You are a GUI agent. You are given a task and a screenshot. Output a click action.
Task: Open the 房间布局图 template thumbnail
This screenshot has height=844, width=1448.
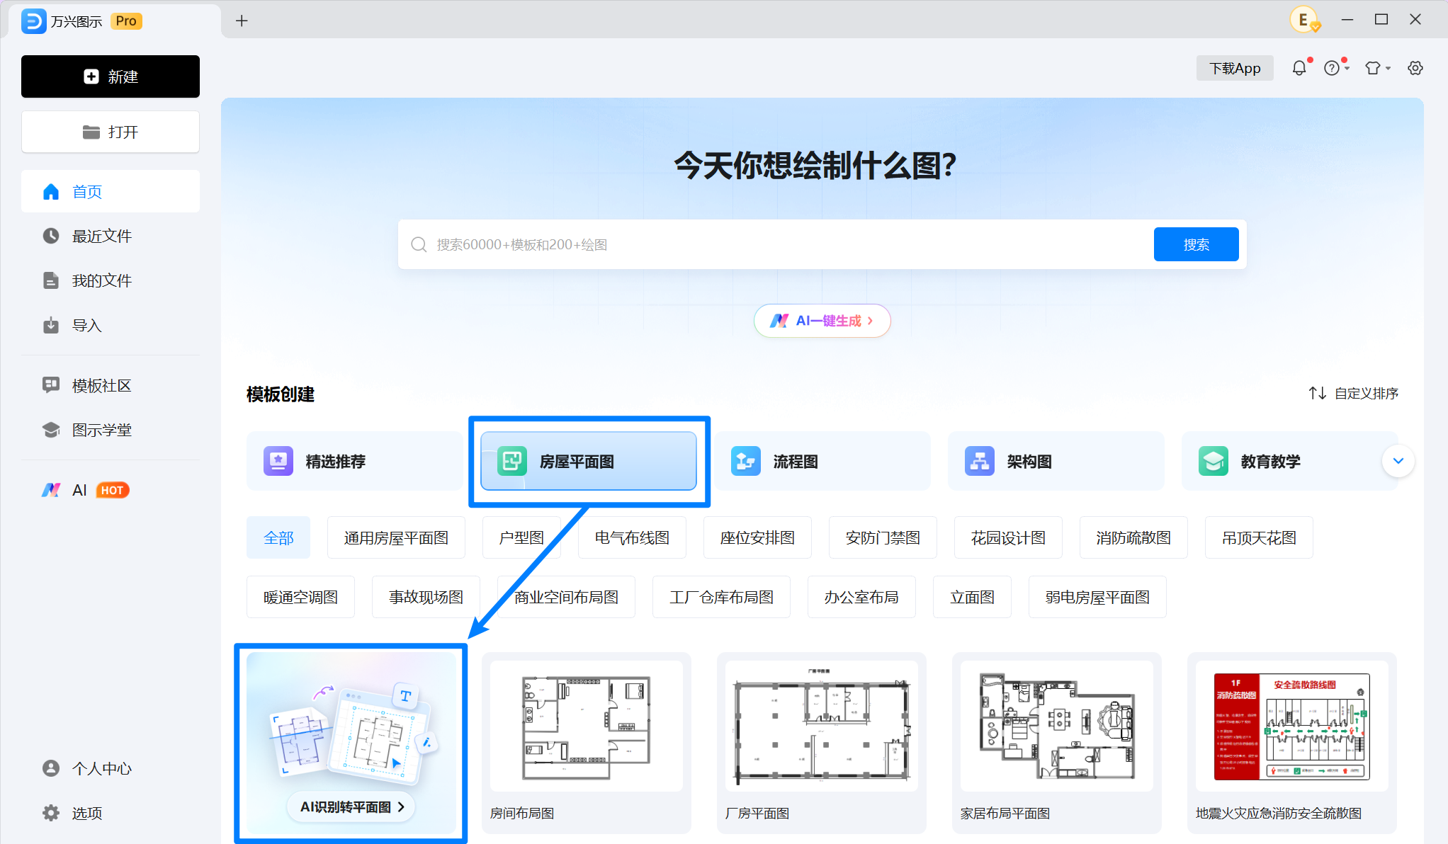[x=587, y=726]
